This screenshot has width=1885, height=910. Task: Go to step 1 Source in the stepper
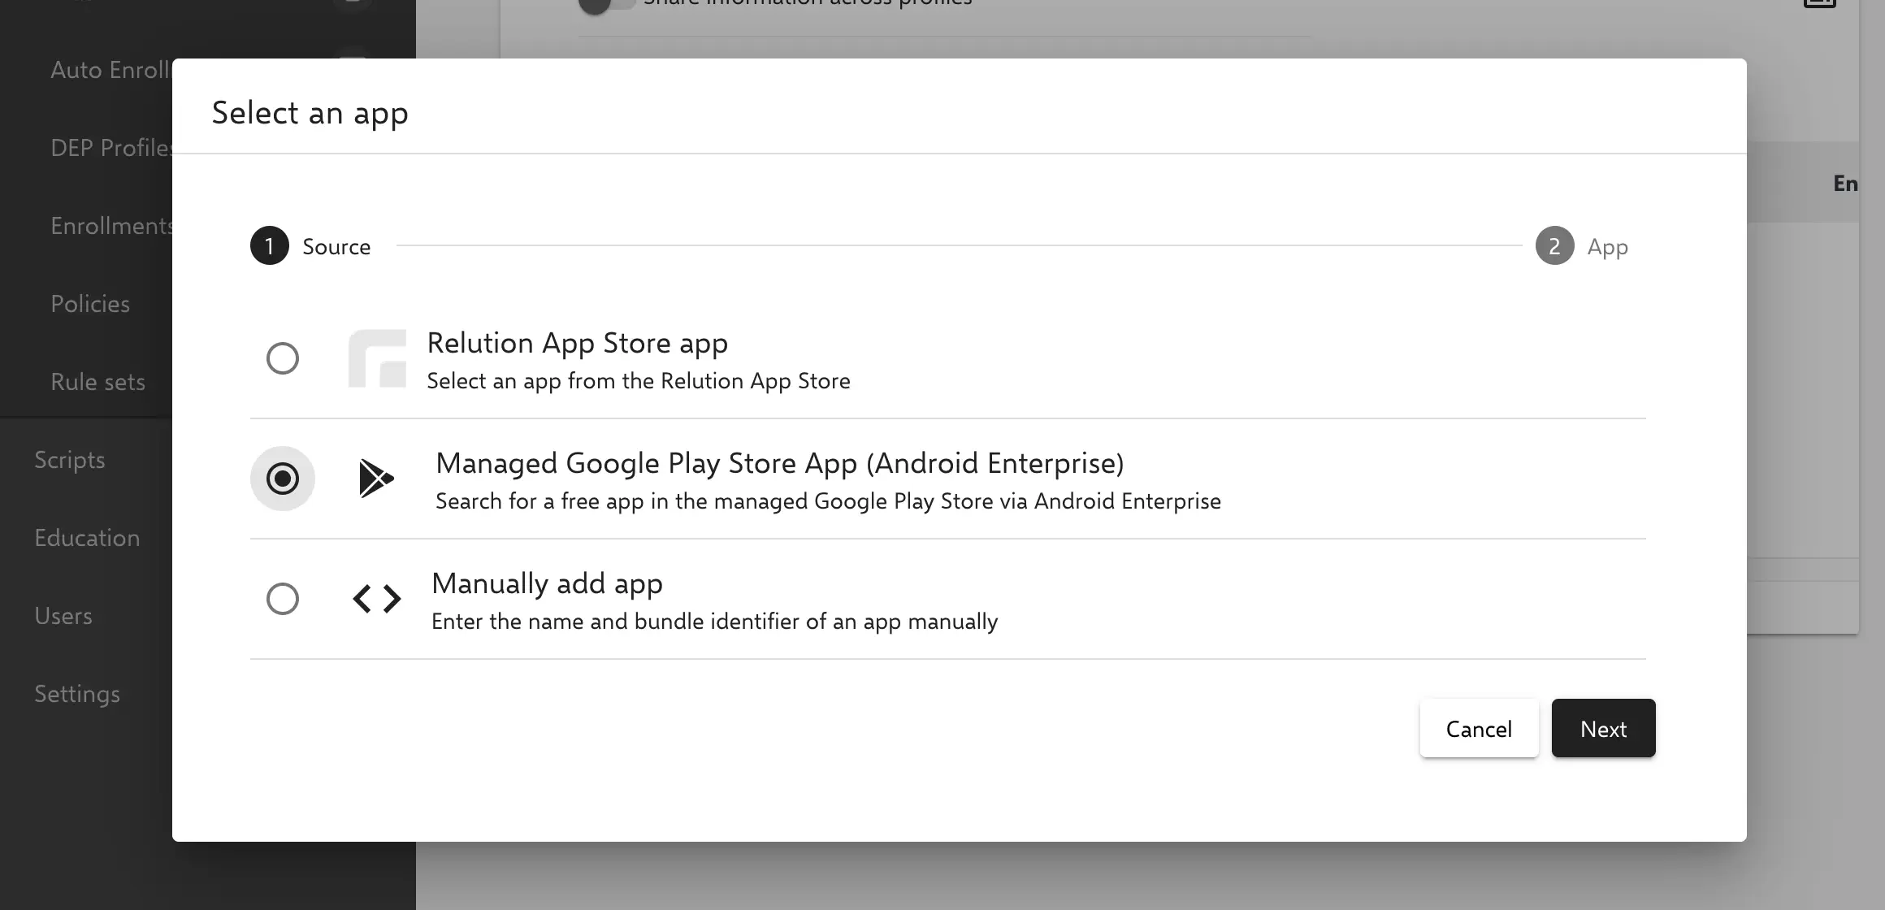pos(310,245)
